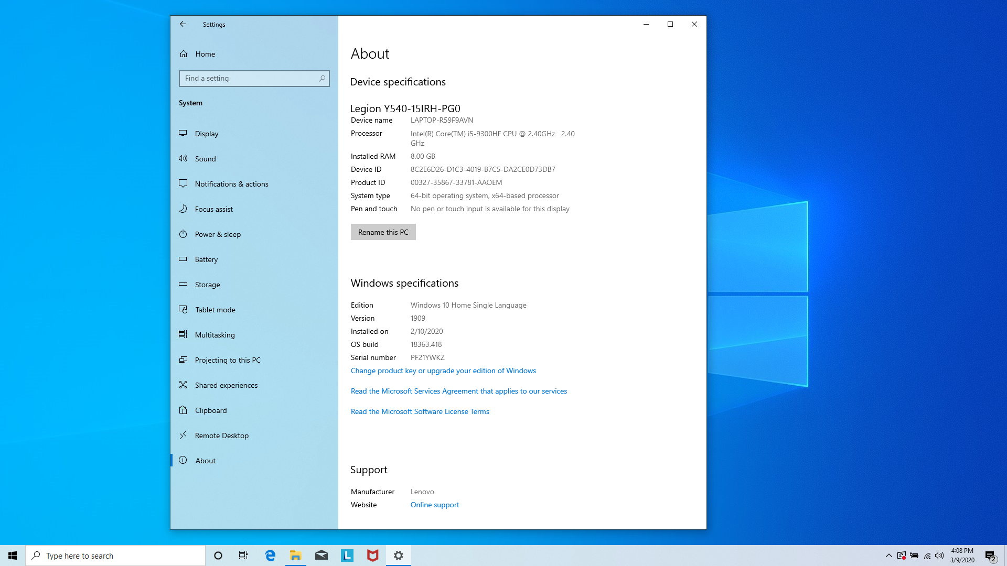1007x566 pixels.
Task: Launch Cortana from the taskbar circle
Action: click(x=218, y=556)
